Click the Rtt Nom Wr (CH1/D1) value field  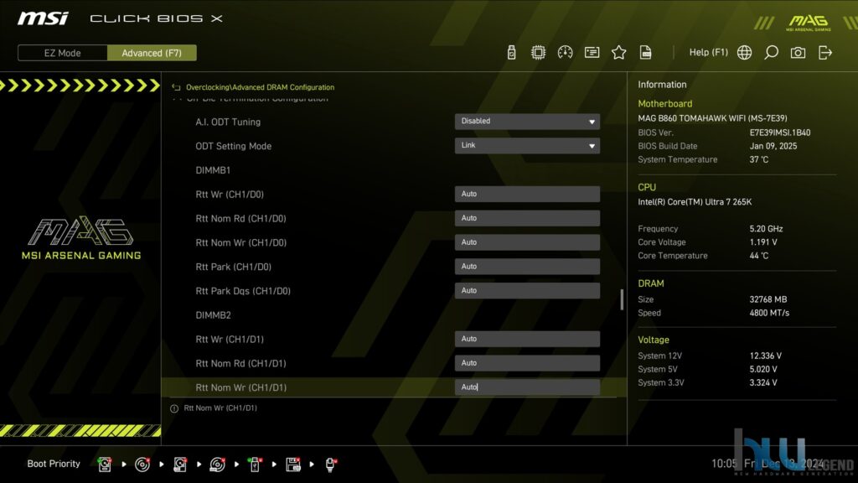coord(527,387)
